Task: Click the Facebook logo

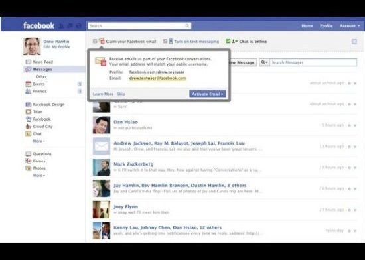Action: point(38,25)
